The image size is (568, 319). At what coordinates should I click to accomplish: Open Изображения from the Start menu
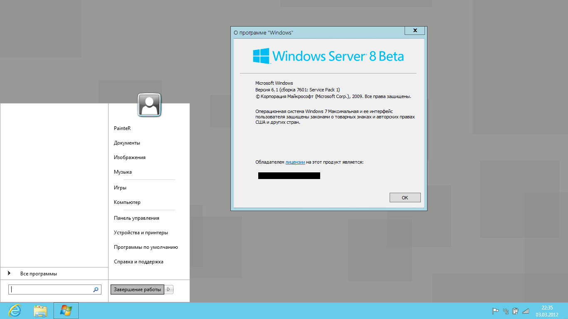pyautogui.click(x=130, y=157)
